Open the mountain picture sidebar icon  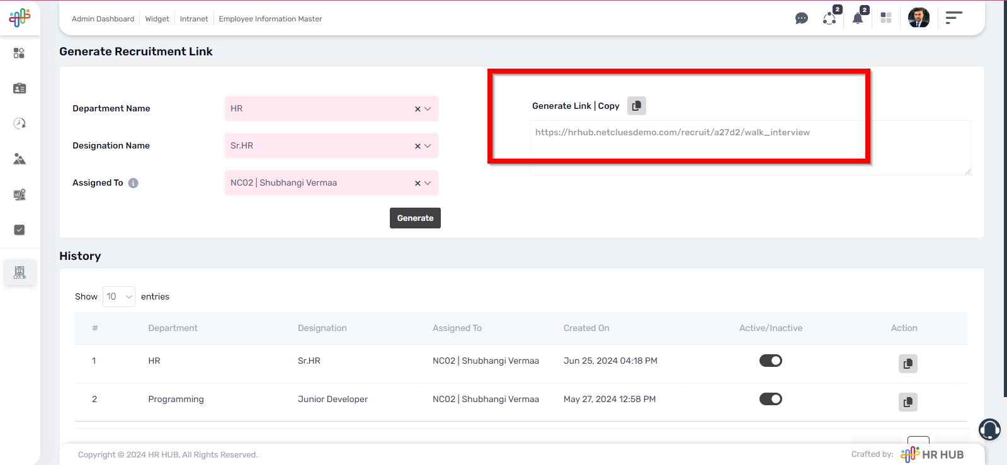pyautogui.click(x=20, y=159)
